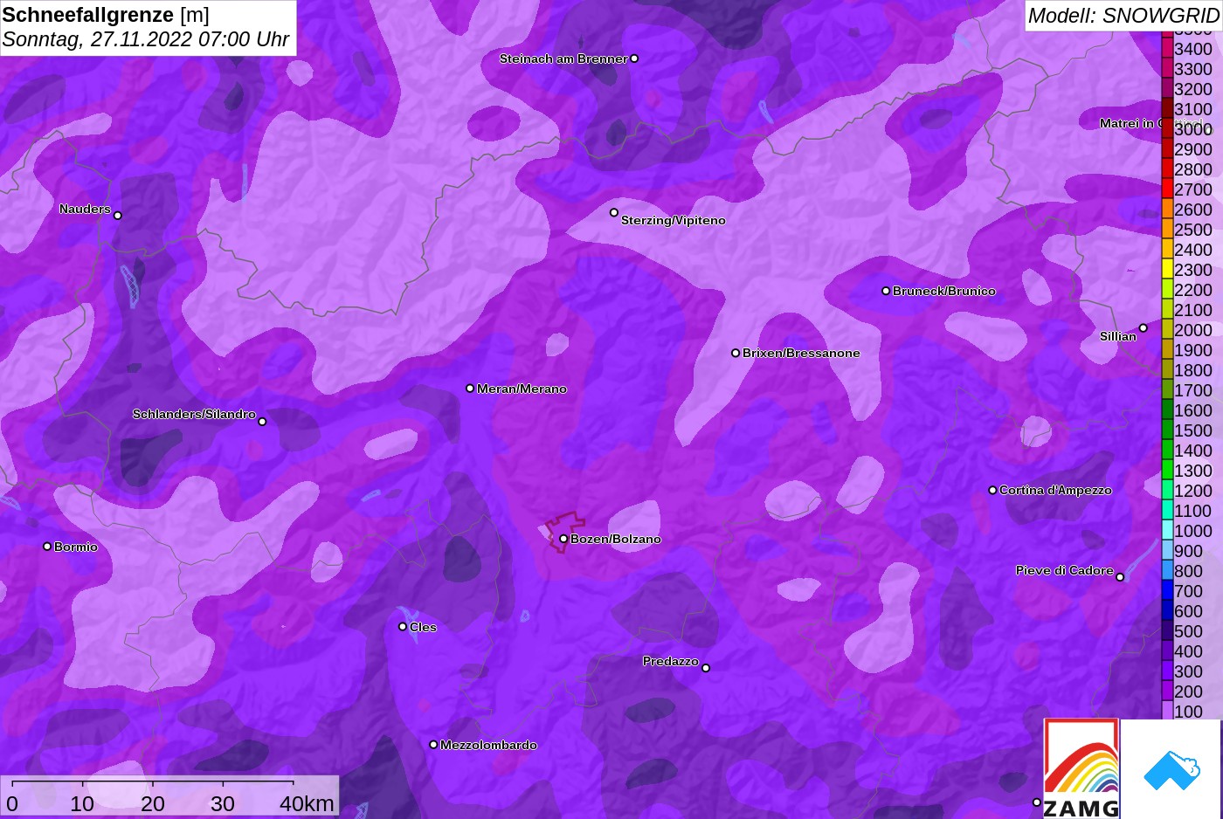Click the orange 2500 legend swatch

(1167, 229)
